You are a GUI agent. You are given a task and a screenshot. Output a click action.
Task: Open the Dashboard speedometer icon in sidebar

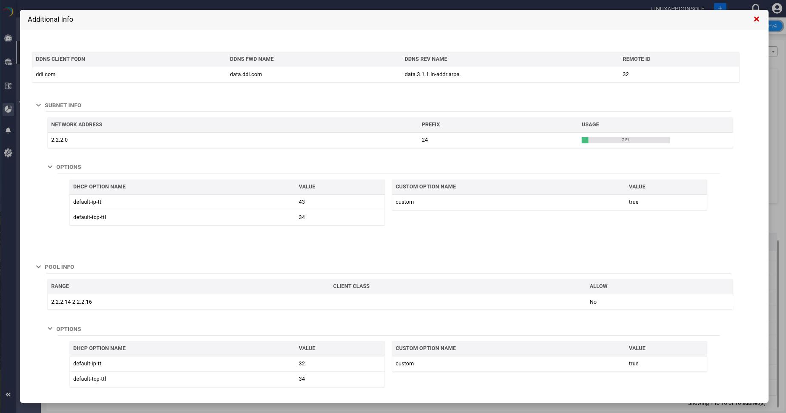8,38
